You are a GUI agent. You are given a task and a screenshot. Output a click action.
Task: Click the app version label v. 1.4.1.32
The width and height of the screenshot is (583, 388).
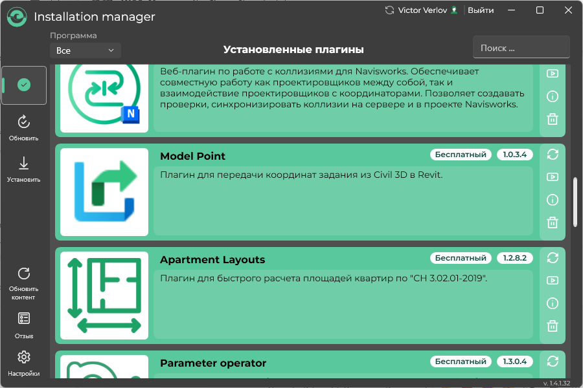pyautogui.click(x=556, y=383)
